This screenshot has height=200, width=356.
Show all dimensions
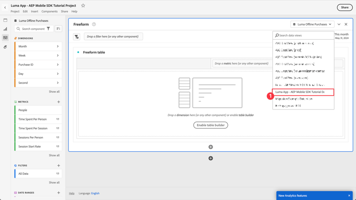pos(54,91)
